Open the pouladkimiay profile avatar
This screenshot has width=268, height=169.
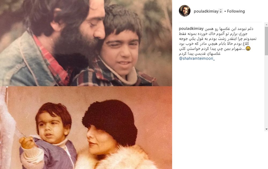[185, 11]
